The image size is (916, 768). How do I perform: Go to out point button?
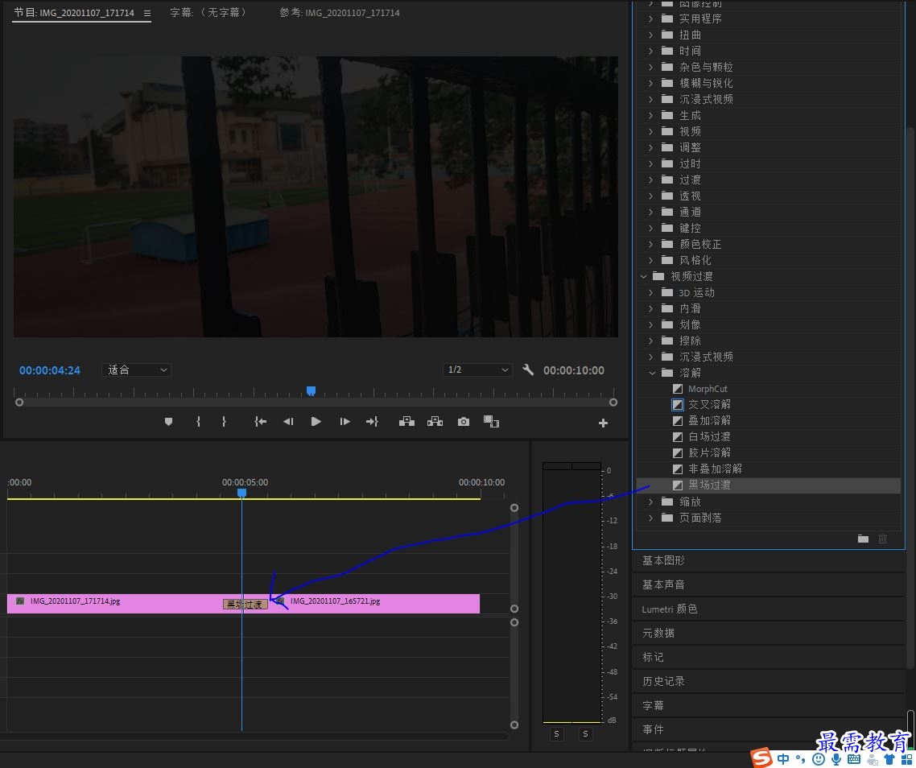coord(372,421)
